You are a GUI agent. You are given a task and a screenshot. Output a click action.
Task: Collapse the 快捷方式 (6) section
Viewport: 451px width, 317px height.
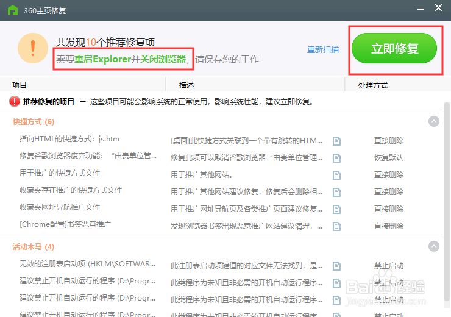tap(434, 121)
